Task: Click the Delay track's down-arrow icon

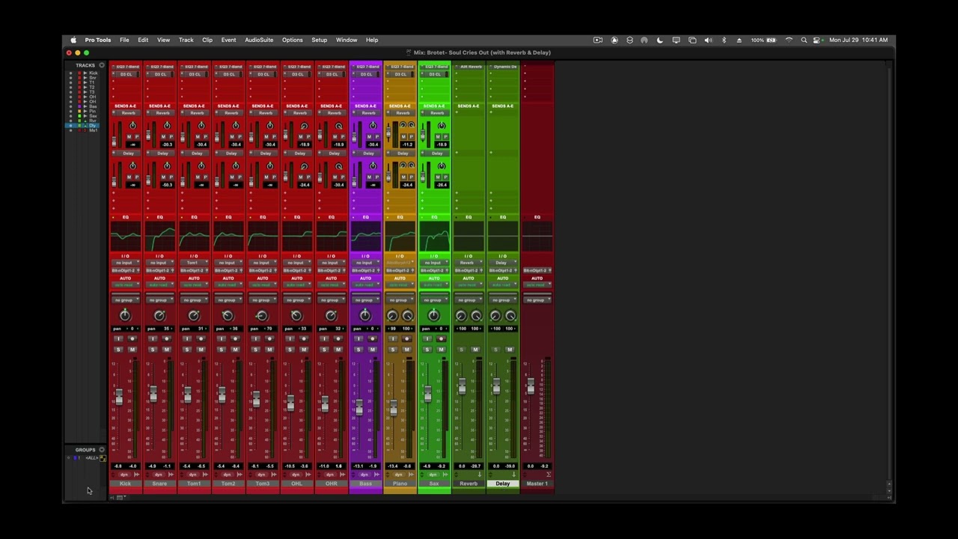Action: (x=513, y=475)
